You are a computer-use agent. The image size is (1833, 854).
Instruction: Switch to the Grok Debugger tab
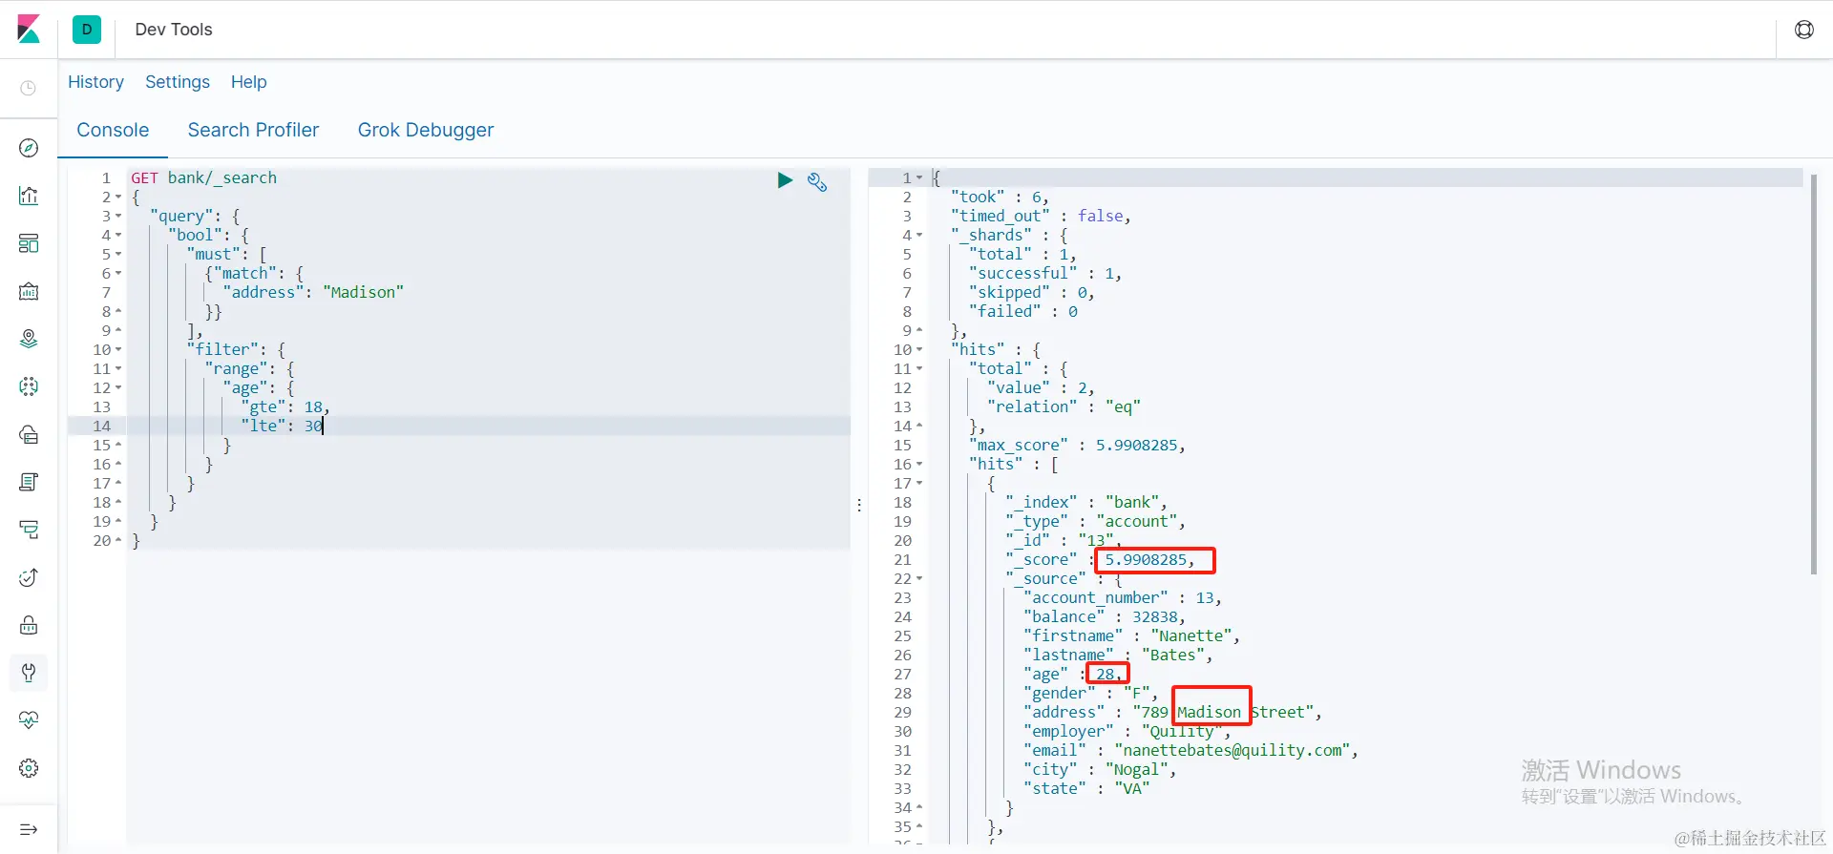click(x=426, y=130)
